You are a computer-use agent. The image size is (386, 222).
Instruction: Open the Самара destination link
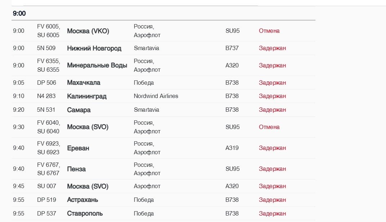point(78,110)
